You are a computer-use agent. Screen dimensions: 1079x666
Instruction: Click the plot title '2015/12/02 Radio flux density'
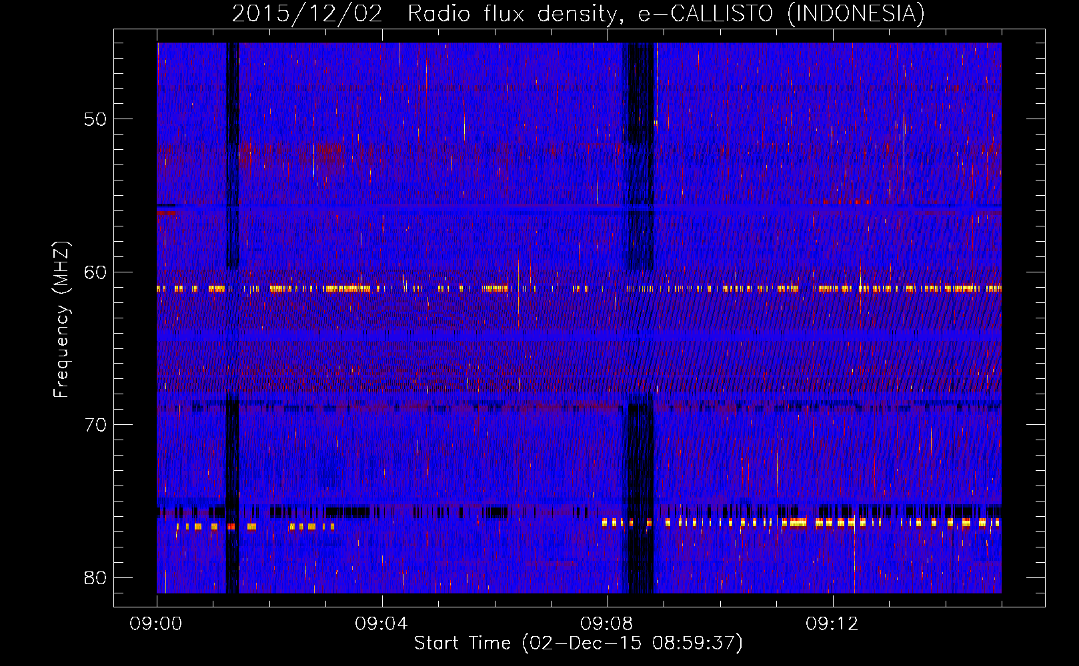(x=579, y=13)
